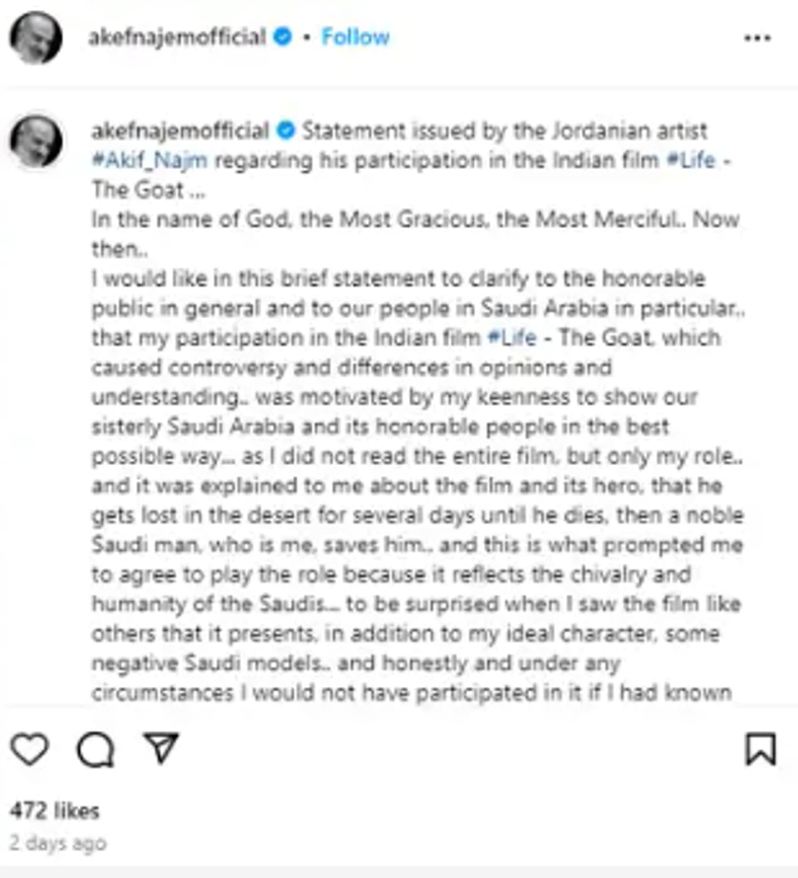Image resolution: width=798 pixels, height=878 pixels.
Task: Like the post with the heart icon
Action: coord(29,749)
